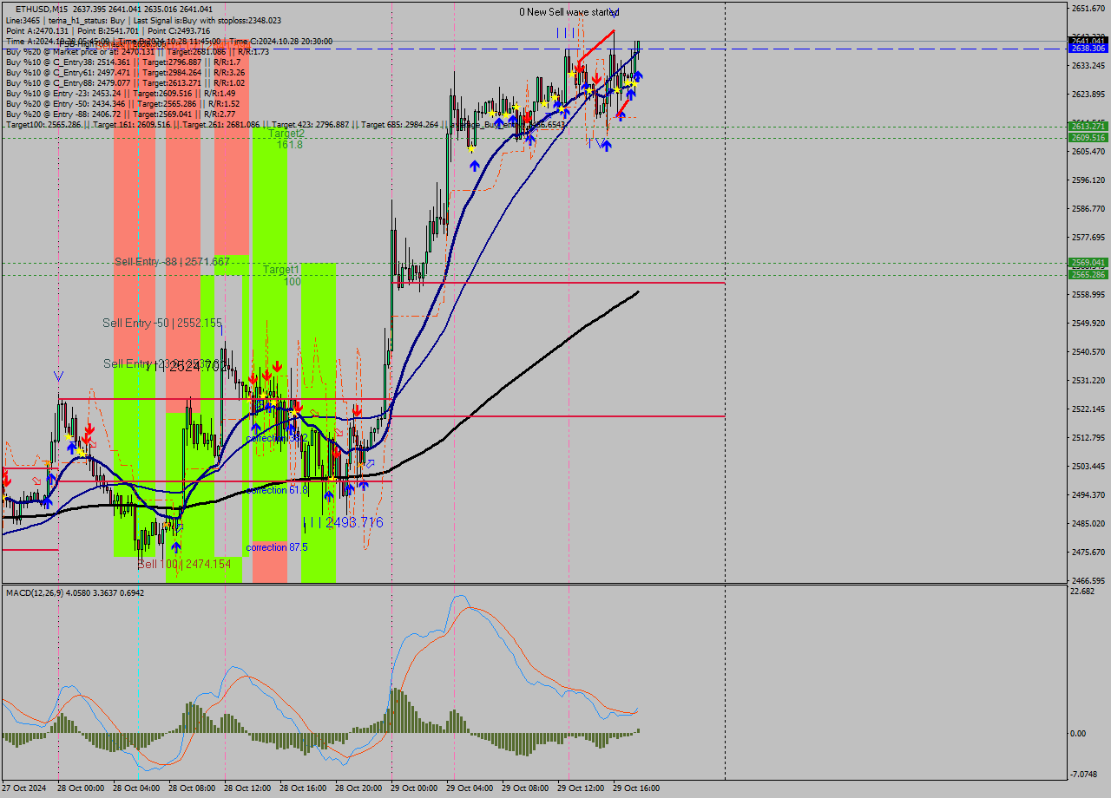Screen dimensions: 1111x798
Task: Select the 28 Oct 04:00 time label
Action: pyautogui.click(x=136, y=788)
